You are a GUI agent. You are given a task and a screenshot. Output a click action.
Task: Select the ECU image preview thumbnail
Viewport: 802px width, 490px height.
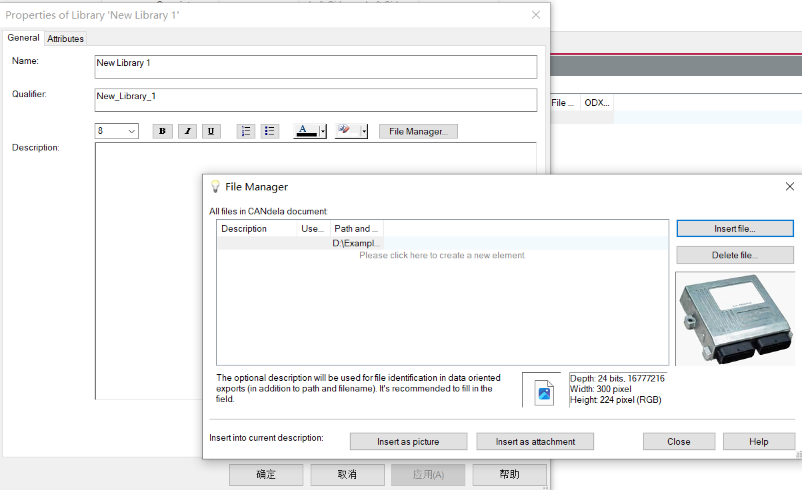point(736,319)
